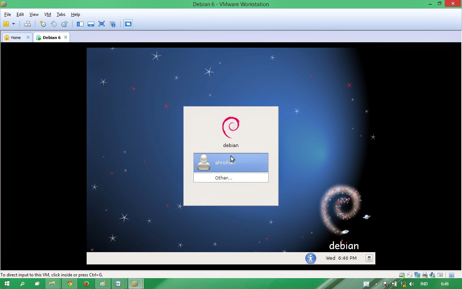Revert the VM to its previous snapshot
462x289 pixels.
click(54, 24)
